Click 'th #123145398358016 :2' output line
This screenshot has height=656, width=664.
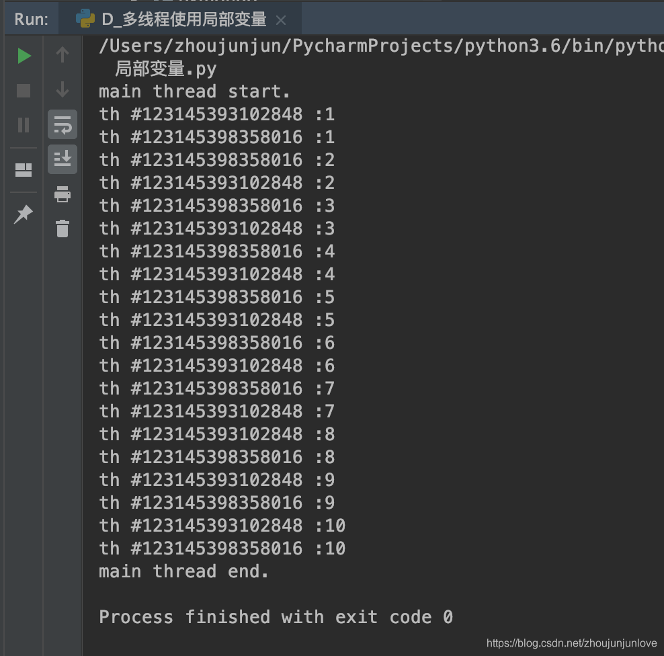point(217,160)
